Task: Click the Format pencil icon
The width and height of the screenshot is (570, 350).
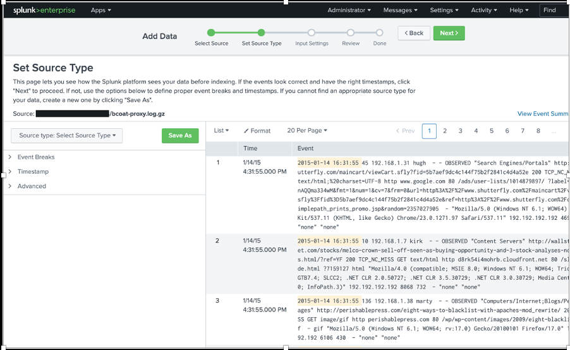Action: coord(246,131)
